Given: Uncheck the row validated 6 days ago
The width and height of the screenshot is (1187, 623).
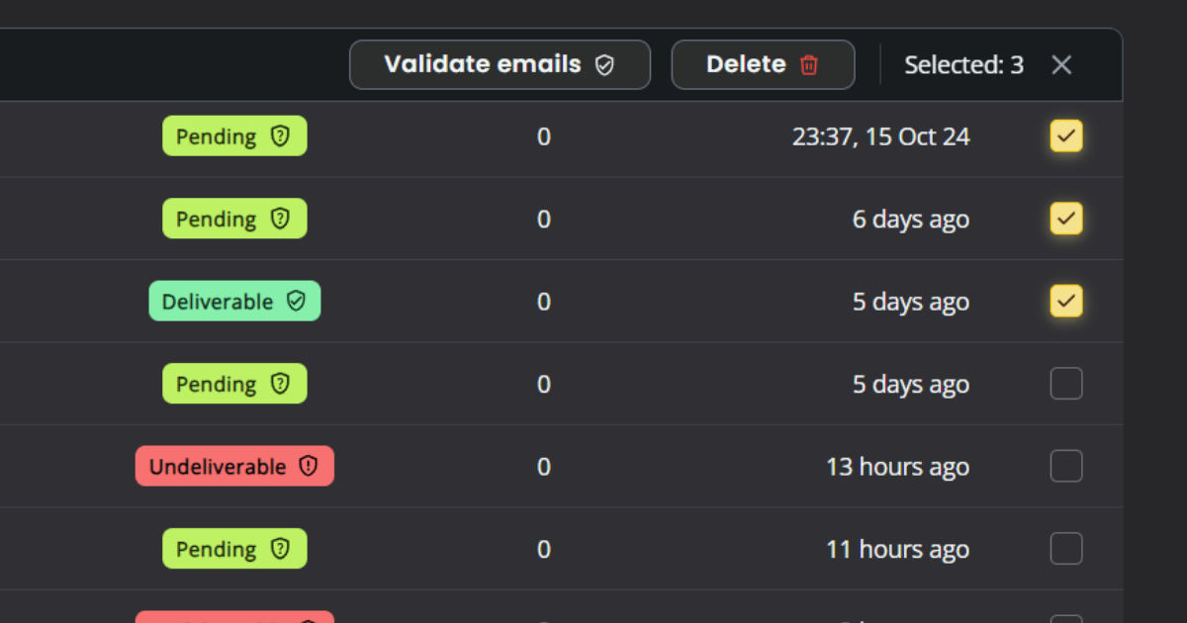Looking at the screenshot, I should tap(1065, 219).
